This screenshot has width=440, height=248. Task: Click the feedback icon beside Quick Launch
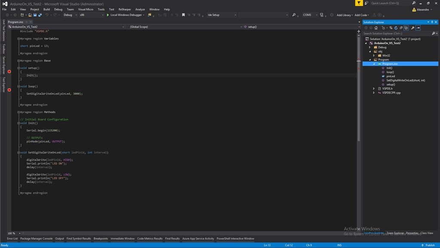coord(366,3)
